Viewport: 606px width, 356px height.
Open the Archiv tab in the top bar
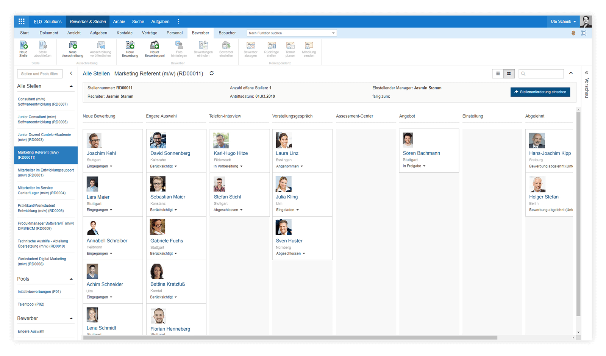tap(119, 22)
